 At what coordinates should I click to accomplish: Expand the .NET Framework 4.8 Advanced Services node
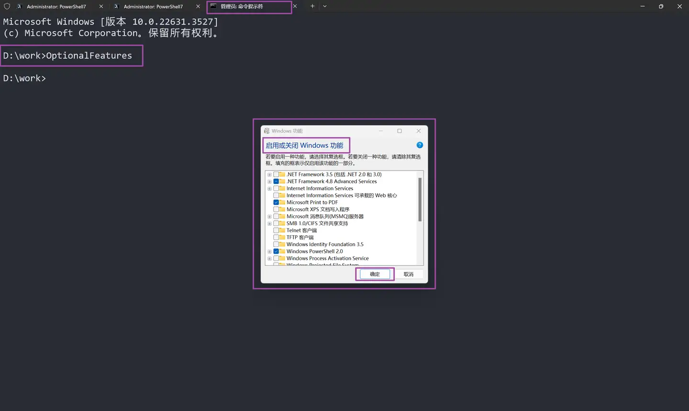tap(269, 182)
